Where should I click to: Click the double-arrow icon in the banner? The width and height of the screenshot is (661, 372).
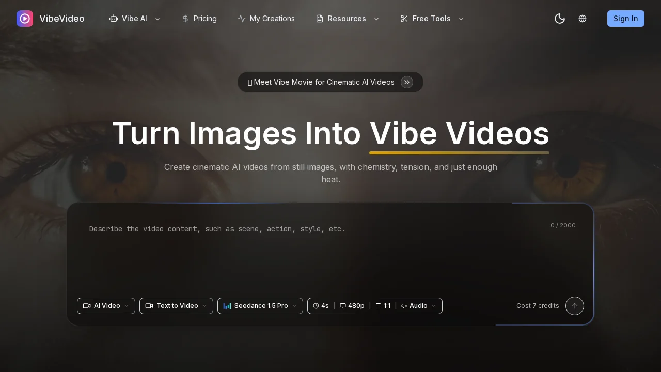pyautogui.click(x=407, y=82)
